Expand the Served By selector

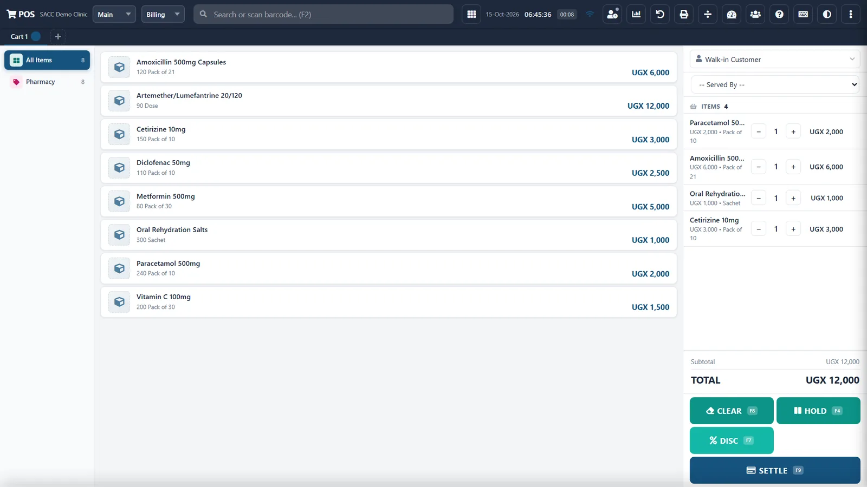[775, 84]
